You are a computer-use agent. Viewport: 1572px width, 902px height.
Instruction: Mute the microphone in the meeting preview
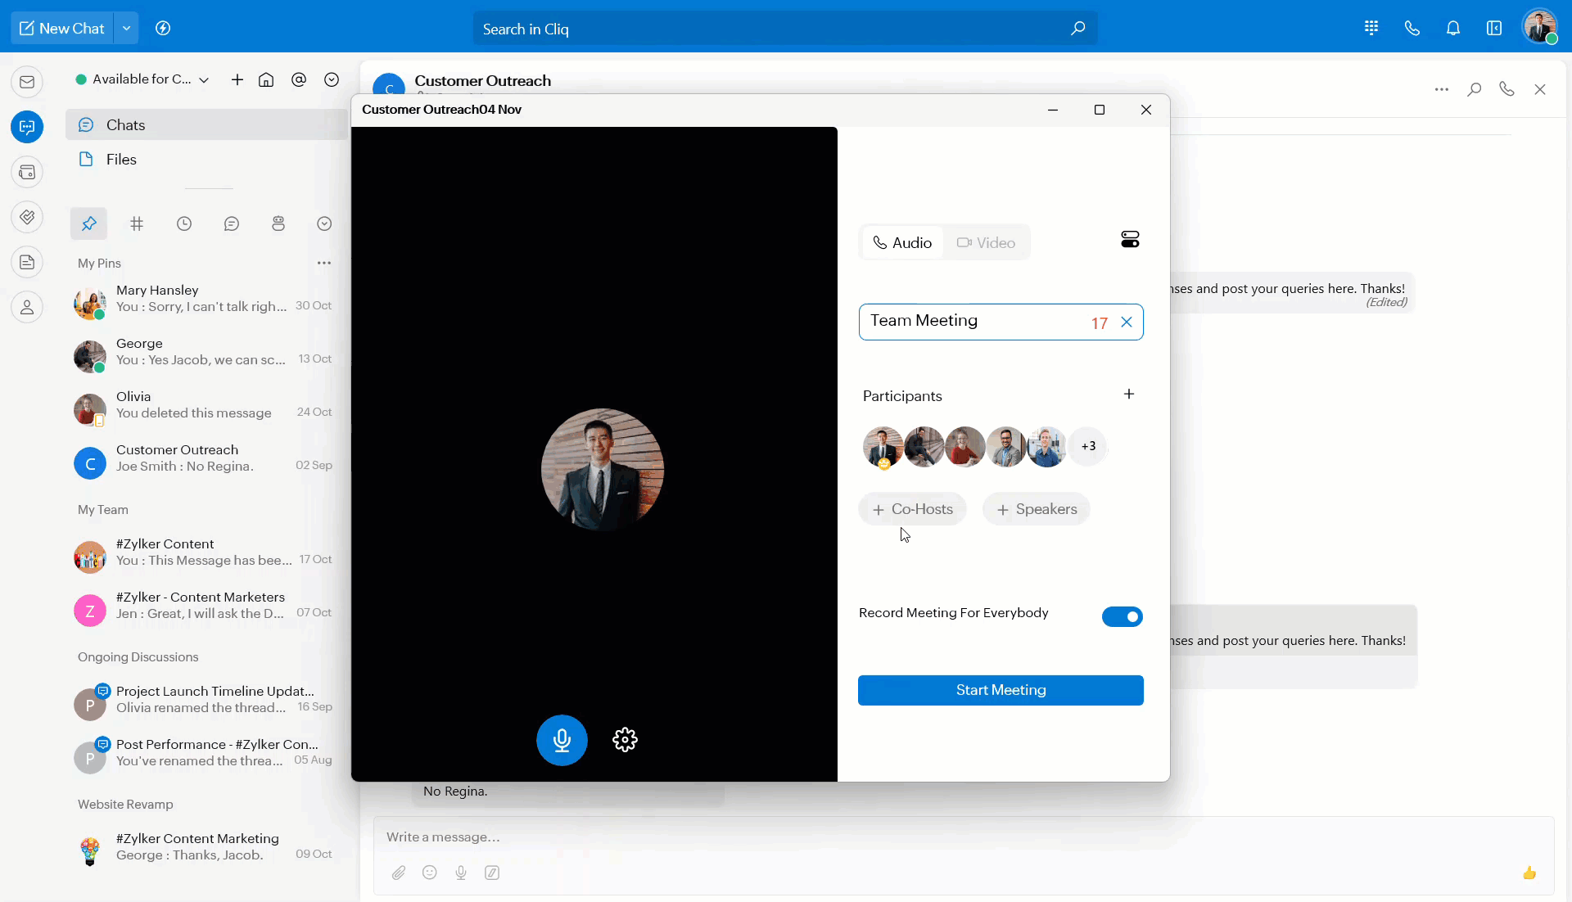[x=562, y=740]
